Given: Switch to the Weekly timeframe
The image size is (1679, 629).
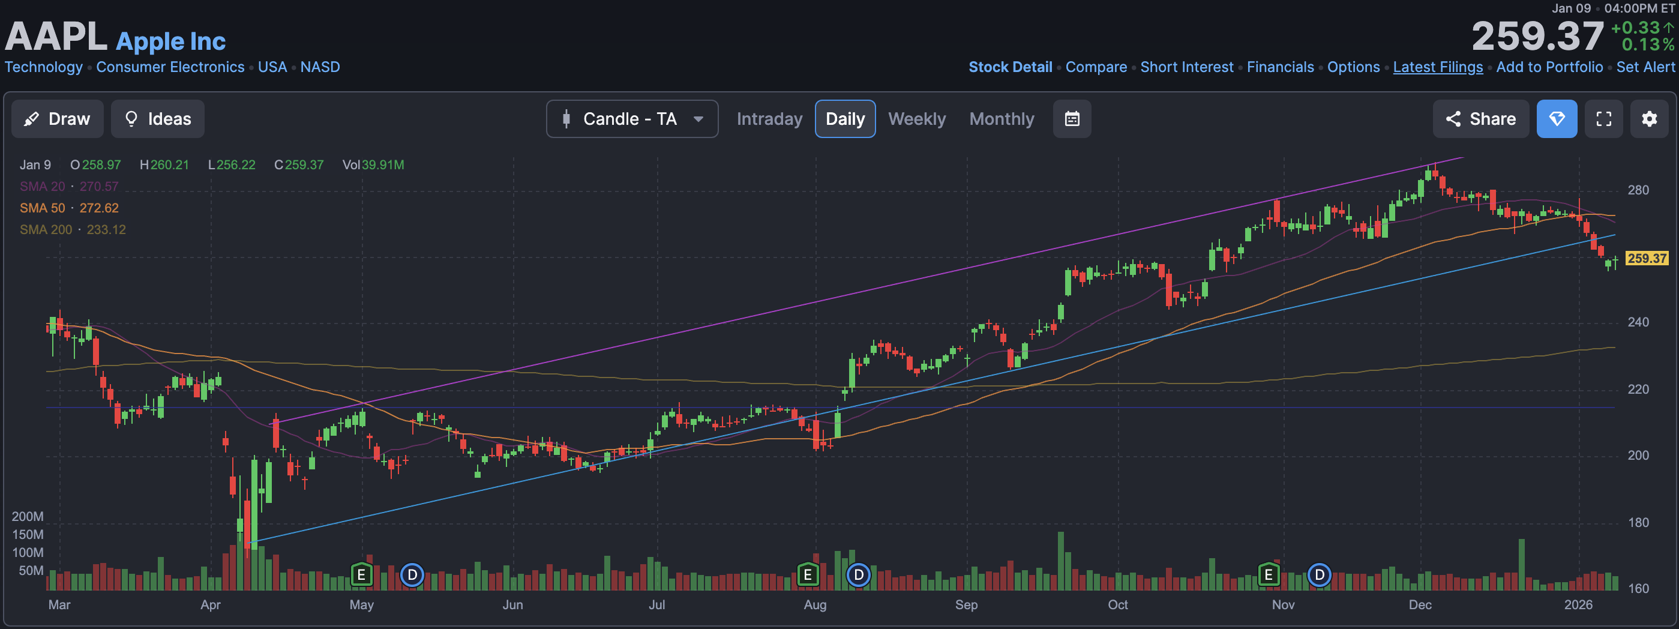Looking at the screenshot, I should click(916, 119).
